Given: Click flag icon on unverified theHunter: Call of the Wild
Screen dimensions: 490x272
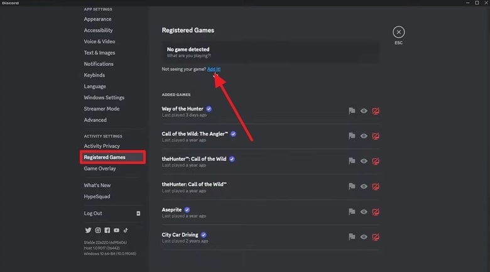Looking at the screenshot, I should (x=352, y=187).
